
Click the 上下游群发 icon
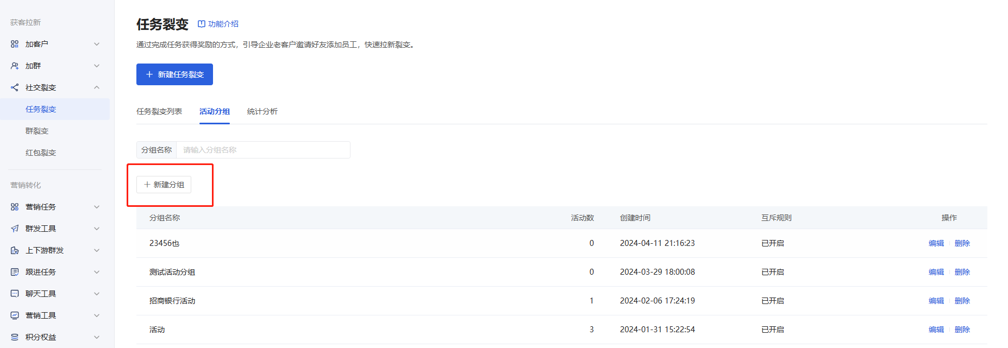pyautogui.click(x=15, y=250)
